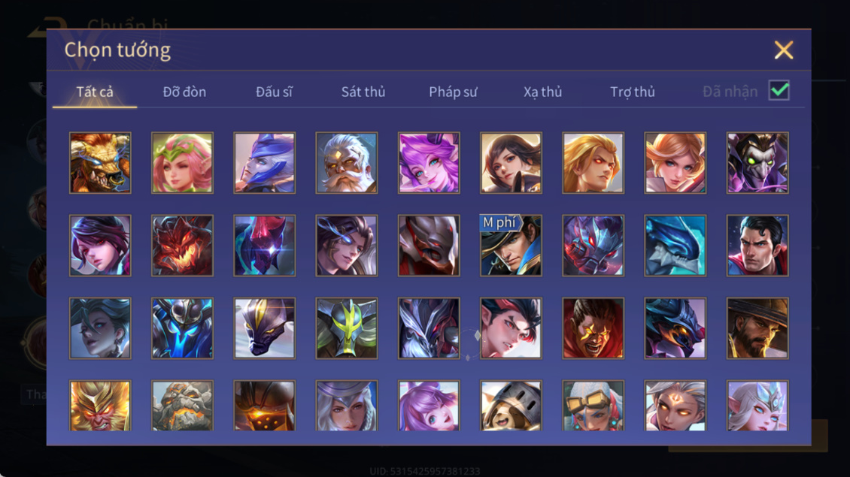Toggle the Đã nhận checkbox
850x477 pixels.
tap(779, 90)
